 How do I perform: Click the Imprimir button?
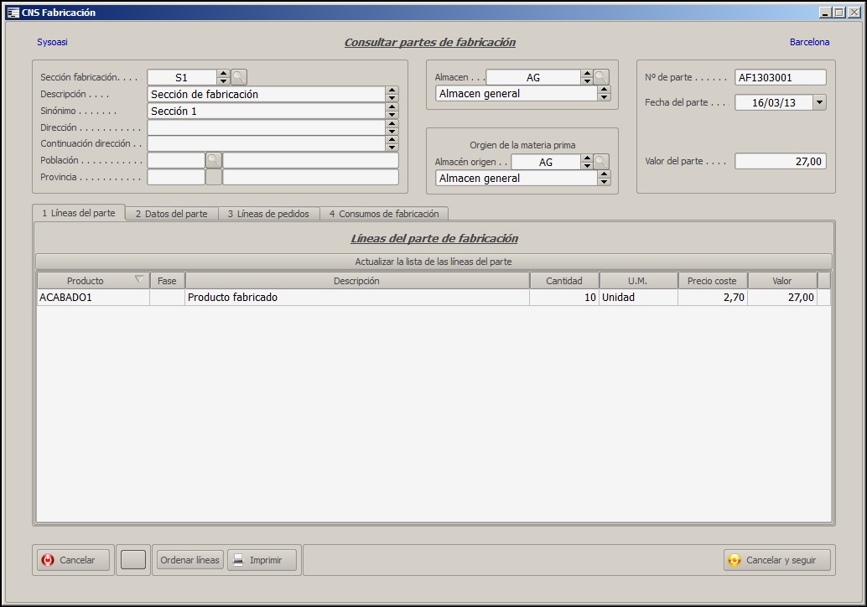262,560
